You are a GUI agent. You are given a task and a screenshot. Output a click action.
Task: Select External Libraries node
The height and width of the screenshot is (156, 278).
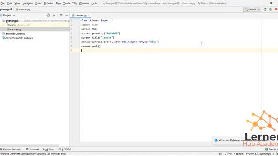point(15,34)
